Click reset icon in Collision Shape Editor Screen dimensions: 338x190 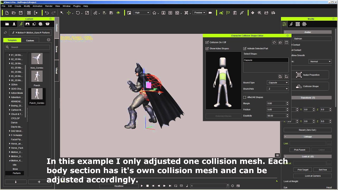tap(274, 42)
